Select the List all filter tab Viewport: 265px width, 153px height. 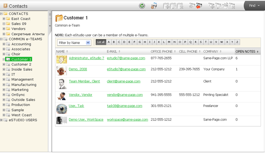pyautogui.click(x=101, y=42)
